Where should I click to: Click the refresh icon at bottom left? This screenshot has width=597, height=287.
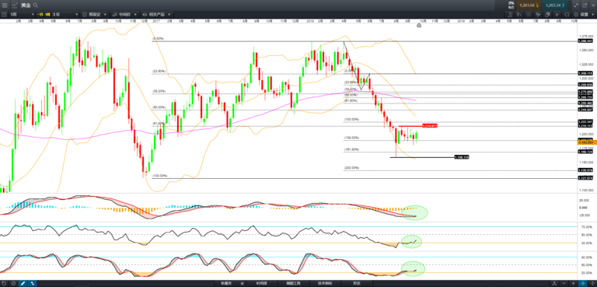4,284
